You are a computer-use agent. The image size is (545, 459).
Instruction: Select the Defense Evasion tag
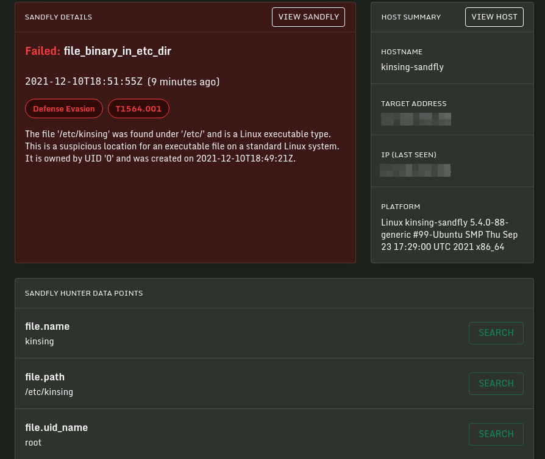(64, 109)
